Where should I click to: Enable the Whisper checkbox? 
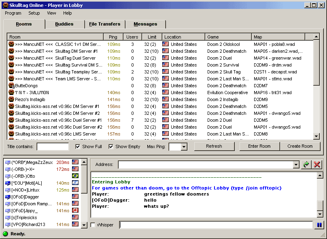[93, 225]
